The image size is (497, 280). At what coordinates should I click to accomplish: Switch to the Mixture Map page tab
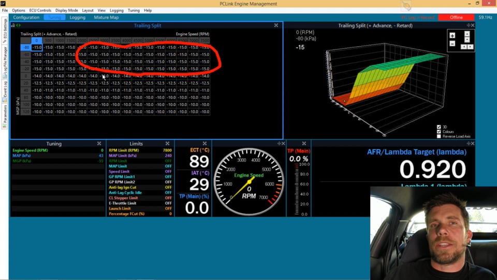[106, 18]
